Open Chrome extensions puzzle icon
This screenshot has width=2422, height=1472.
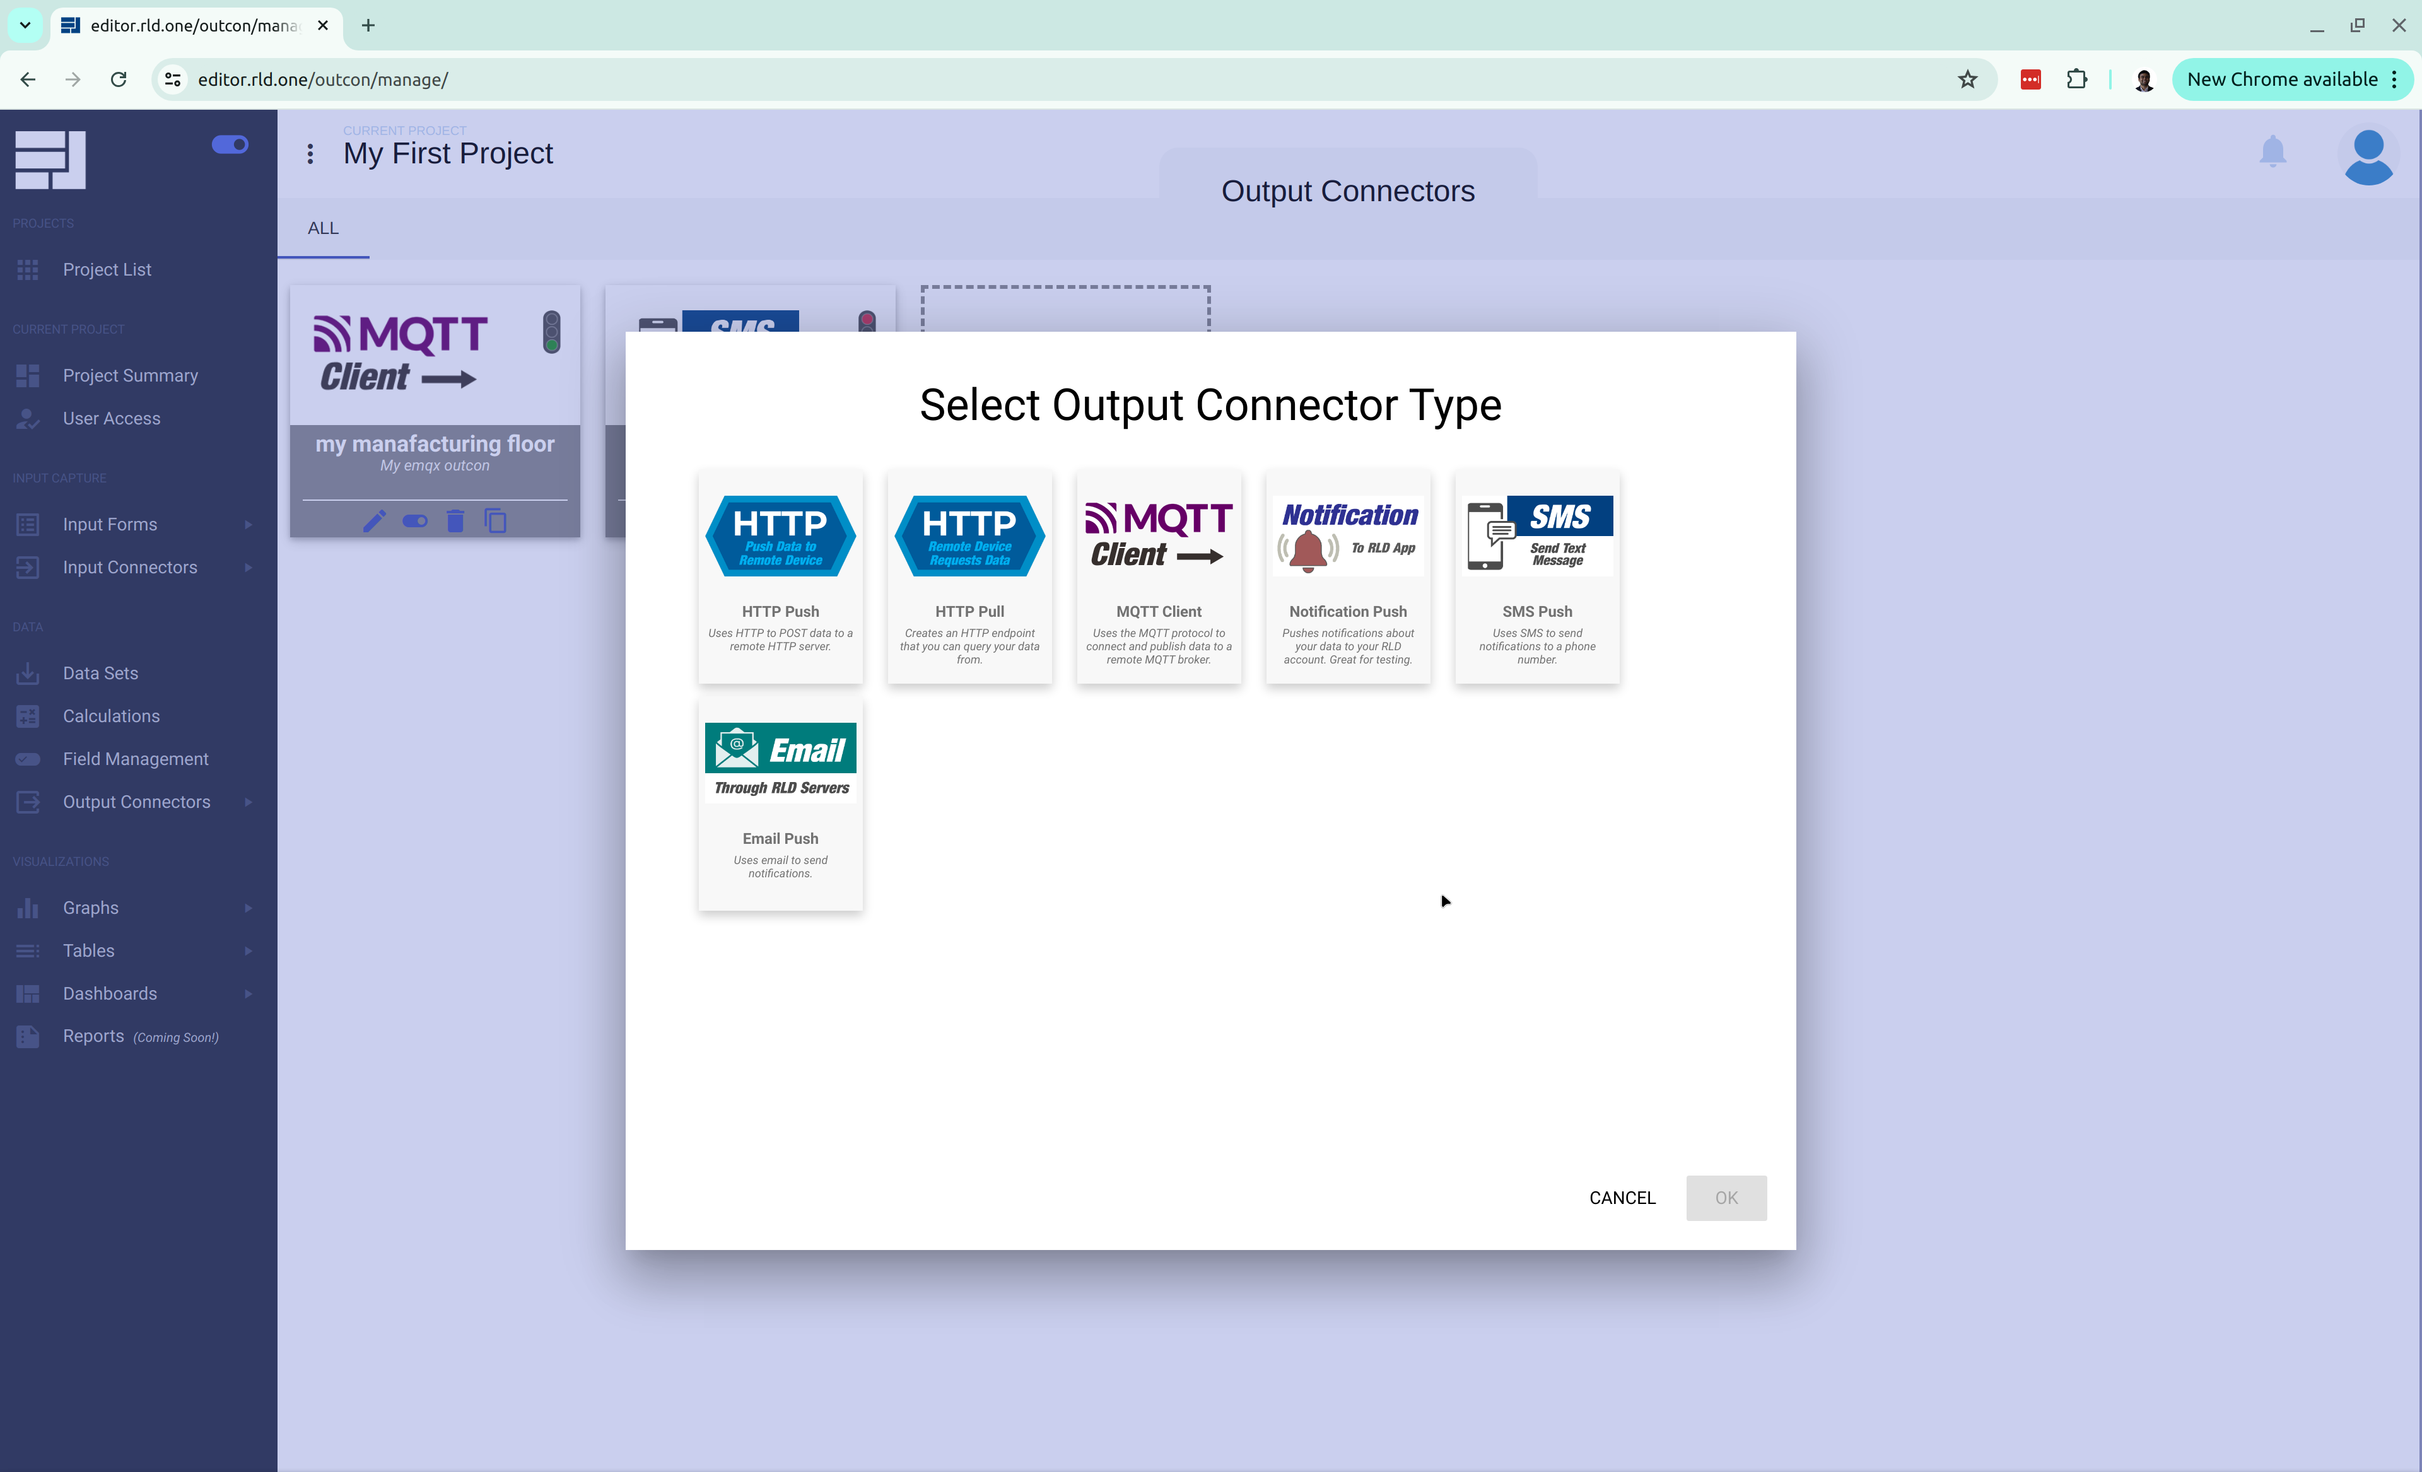point(2076,79)
